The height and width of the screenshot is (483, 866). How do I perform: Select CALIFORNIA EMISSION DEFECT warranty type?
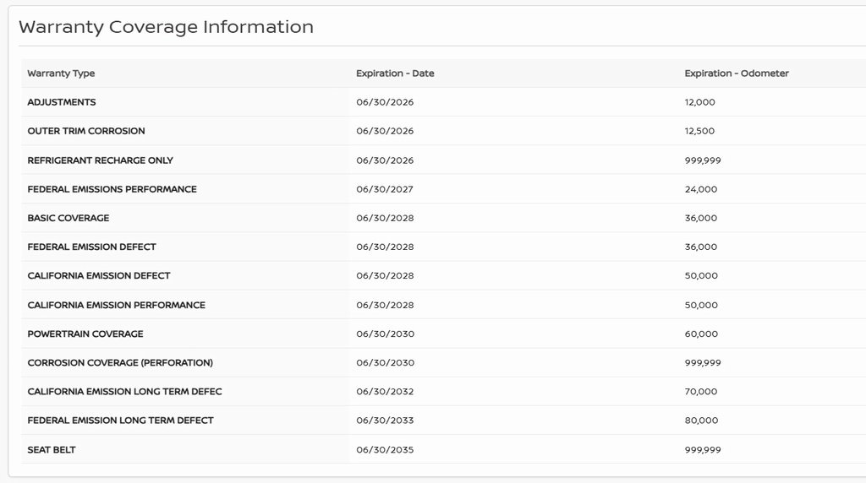click(x=99, y=275)
